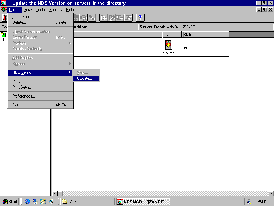Expand the Replica submenu arrow

point(70,64)
